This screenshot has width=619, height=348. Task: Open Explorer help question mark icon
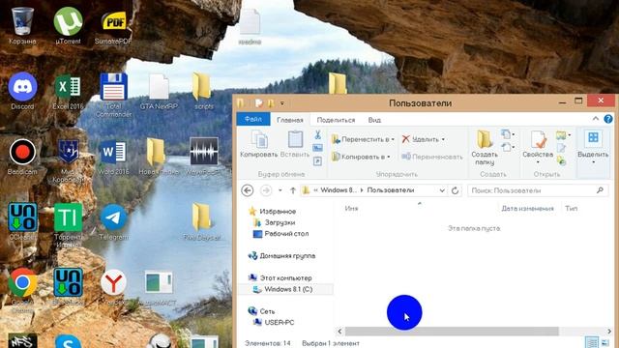point(608,119)
